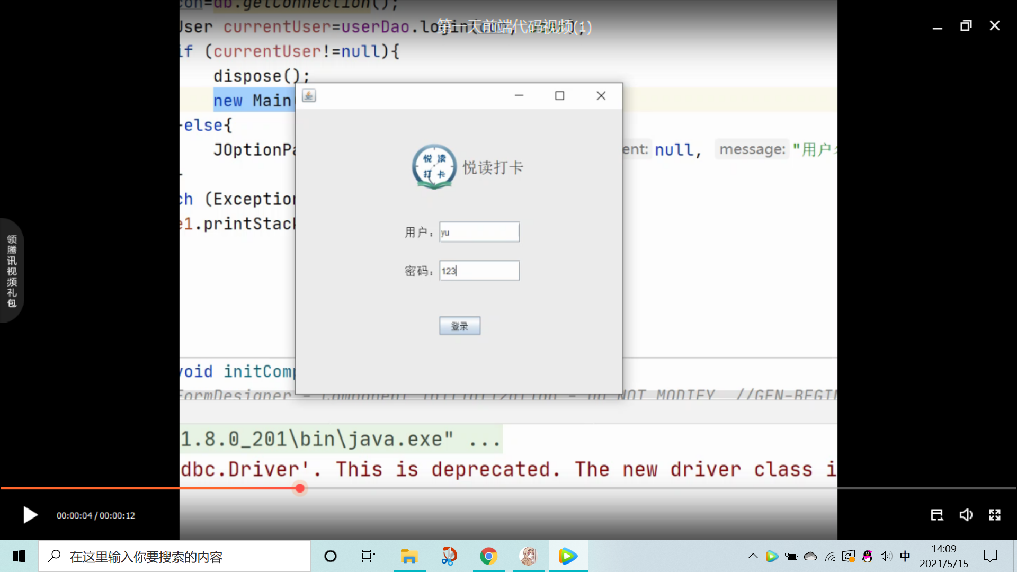
Task: Open File Explorer from taskbar
Action: click(409, 556)
